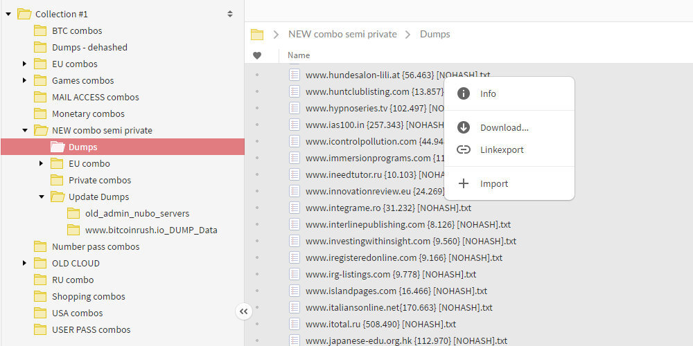Image resolution: width=693 pixels, height=346 pixels.
Task: Expand the OLD CLOUD folder
Action: 25,263
